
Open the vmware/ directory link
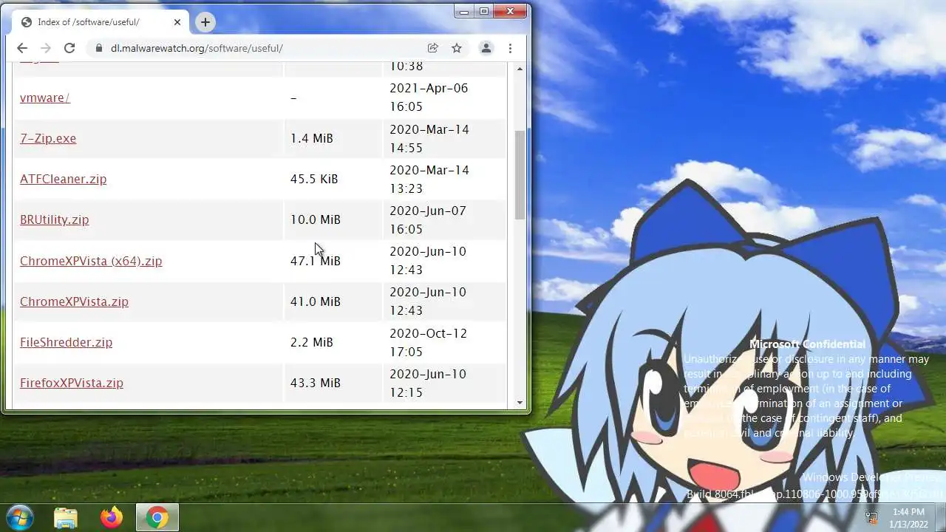(45, 98)
